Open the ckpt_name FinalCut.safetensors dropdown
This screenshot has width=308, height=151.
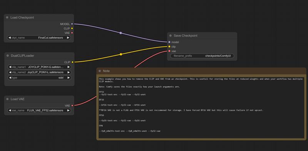click(x=39, y=38)
